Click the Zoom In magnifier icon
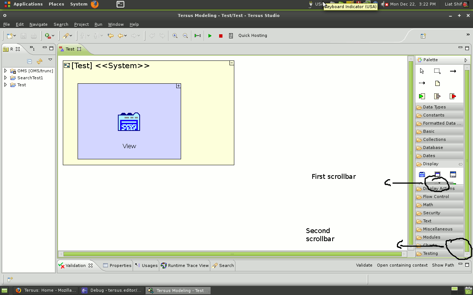Image resolution: width=473 pixels, height=295 pixels. 175,36
